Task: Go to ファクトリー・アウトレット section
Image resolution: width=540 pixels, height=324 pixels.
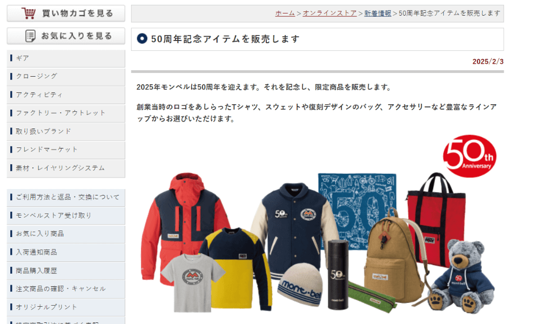Action: click(60, 113)
